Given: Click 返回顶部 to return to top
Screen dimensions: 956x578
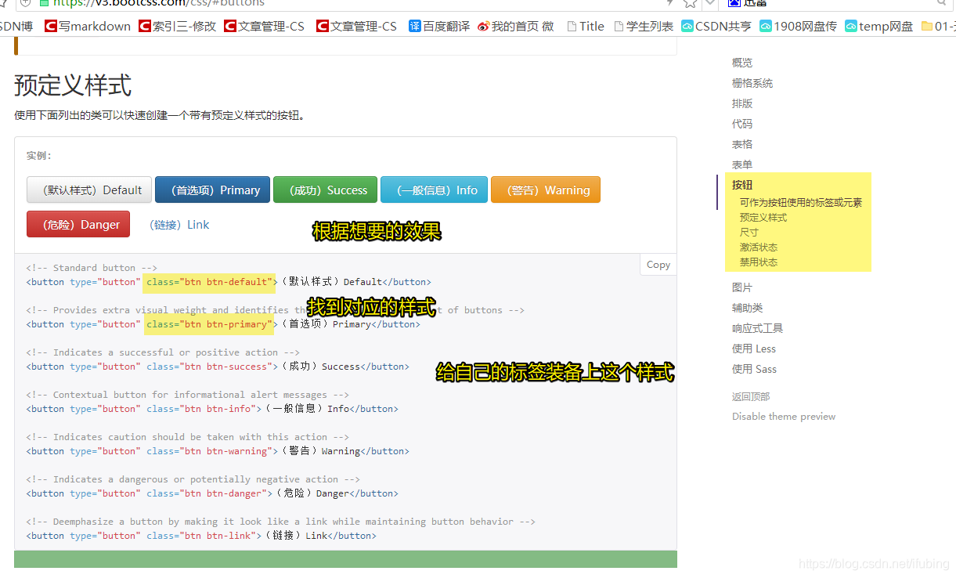Looking at the screenshot, I should (751, 396).
